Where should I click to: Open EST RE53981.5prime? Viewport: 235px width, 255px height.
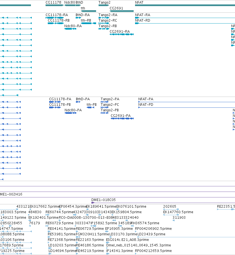click(x=62, y=234)
